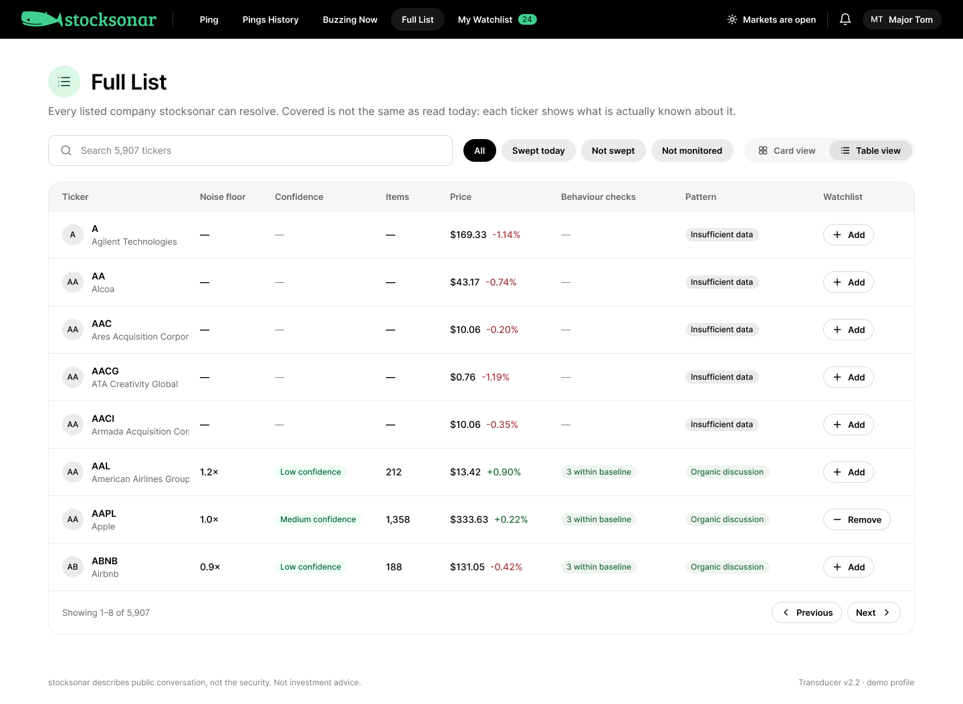Open My Watchlist
Screen dimensions: 963x704
pos(497,19)
